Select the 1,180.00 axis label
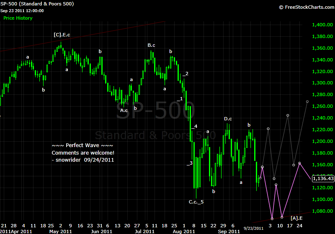 [322, 153]
